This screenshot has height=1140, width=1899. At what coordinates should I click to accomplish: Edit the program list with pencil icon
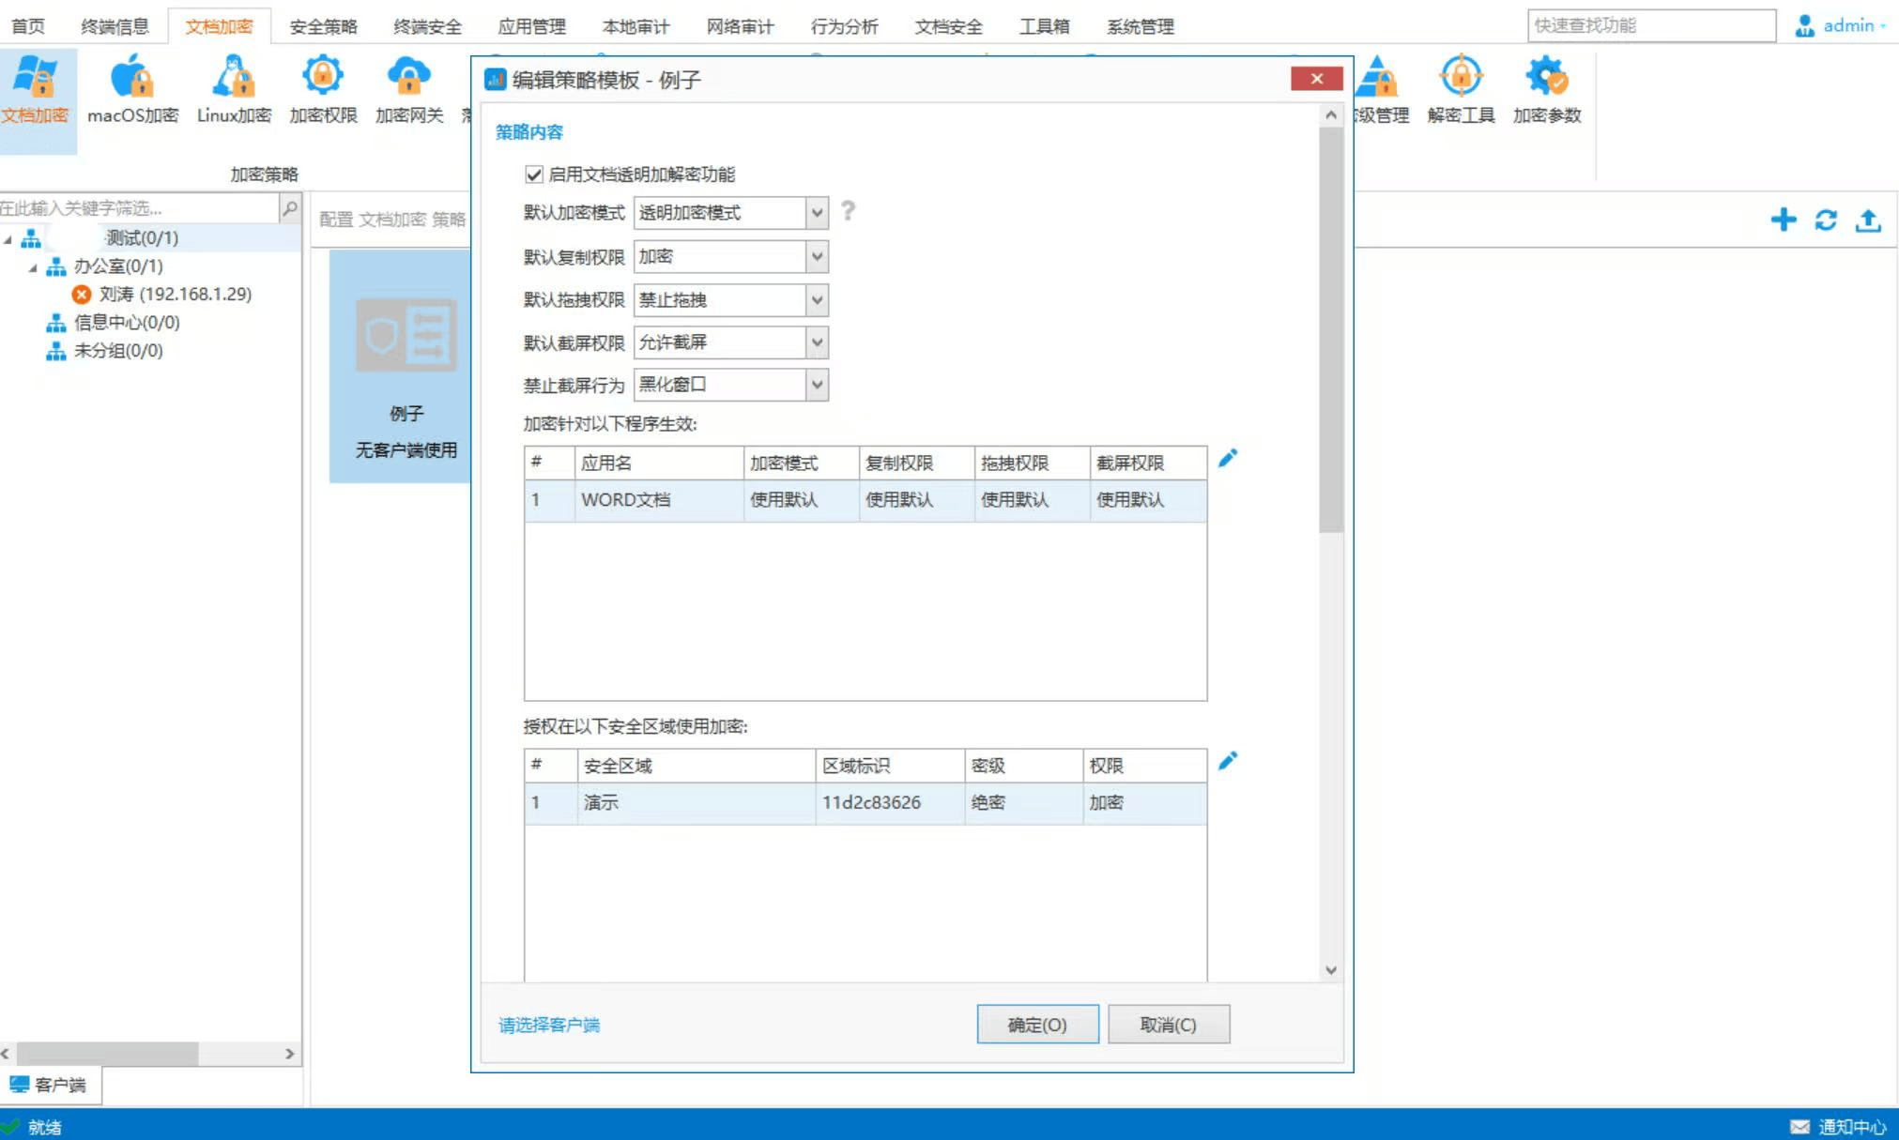coord(1228,458)
